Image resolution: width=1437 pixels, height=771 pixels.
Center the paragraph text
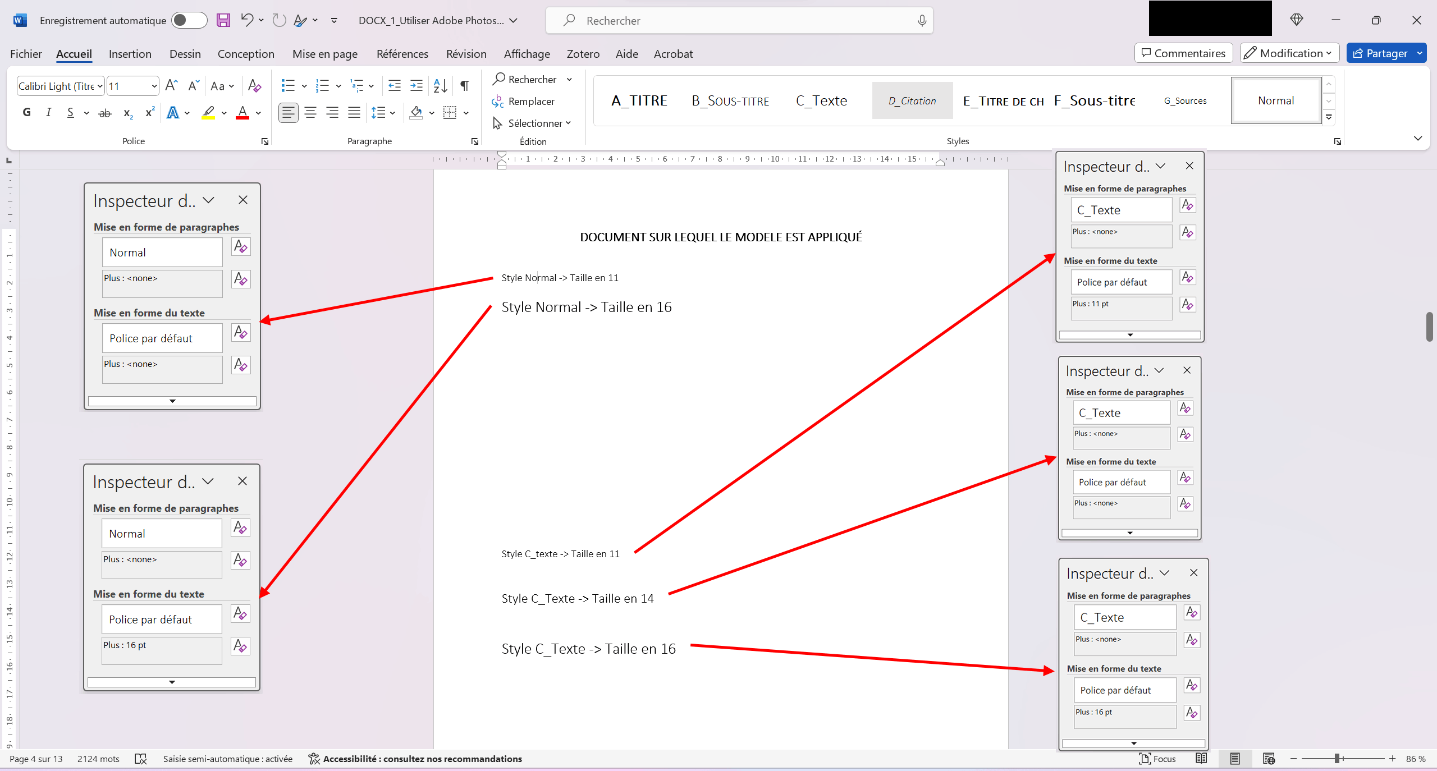pos(310,113)
